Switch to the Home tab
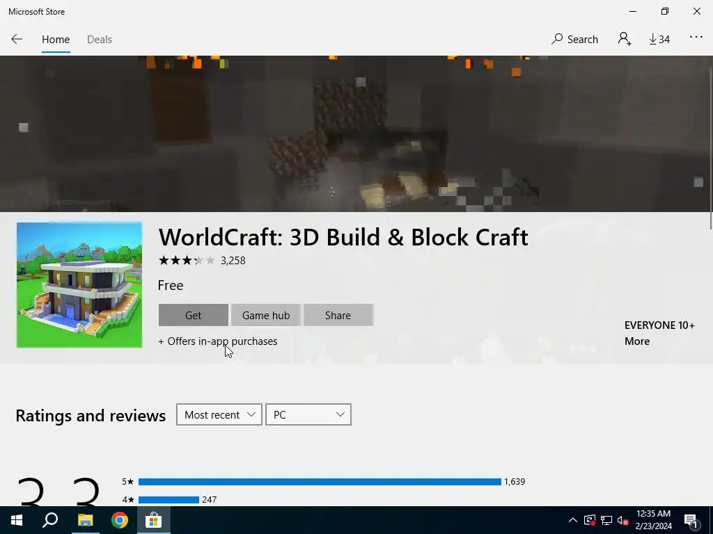The height and width of the screenshot is (534, 713). click(56, 40)
